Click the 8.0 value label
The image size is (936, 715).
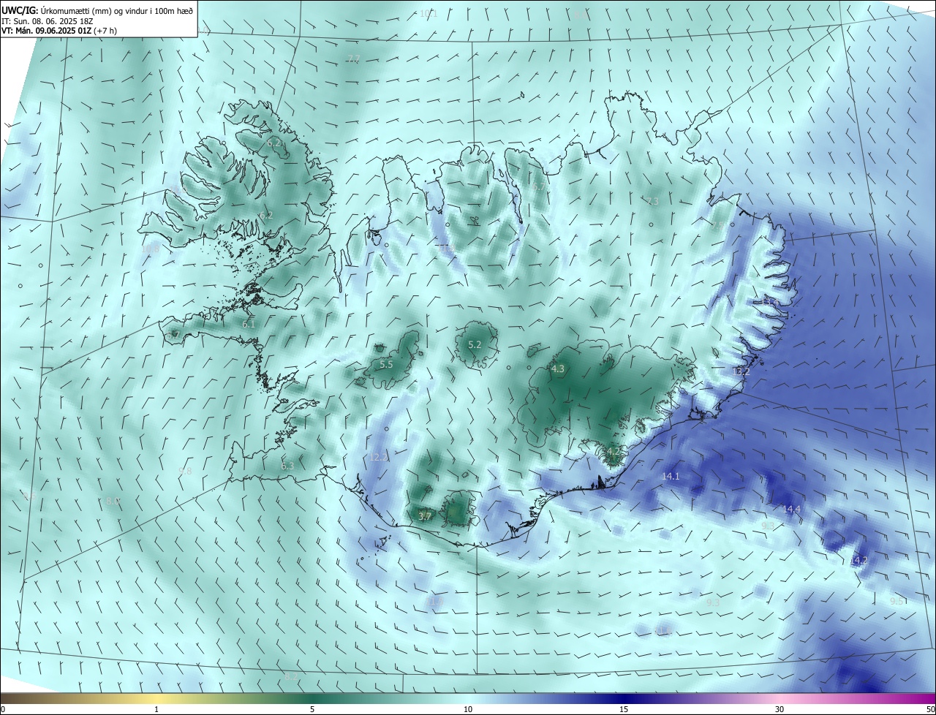[112, 502]
